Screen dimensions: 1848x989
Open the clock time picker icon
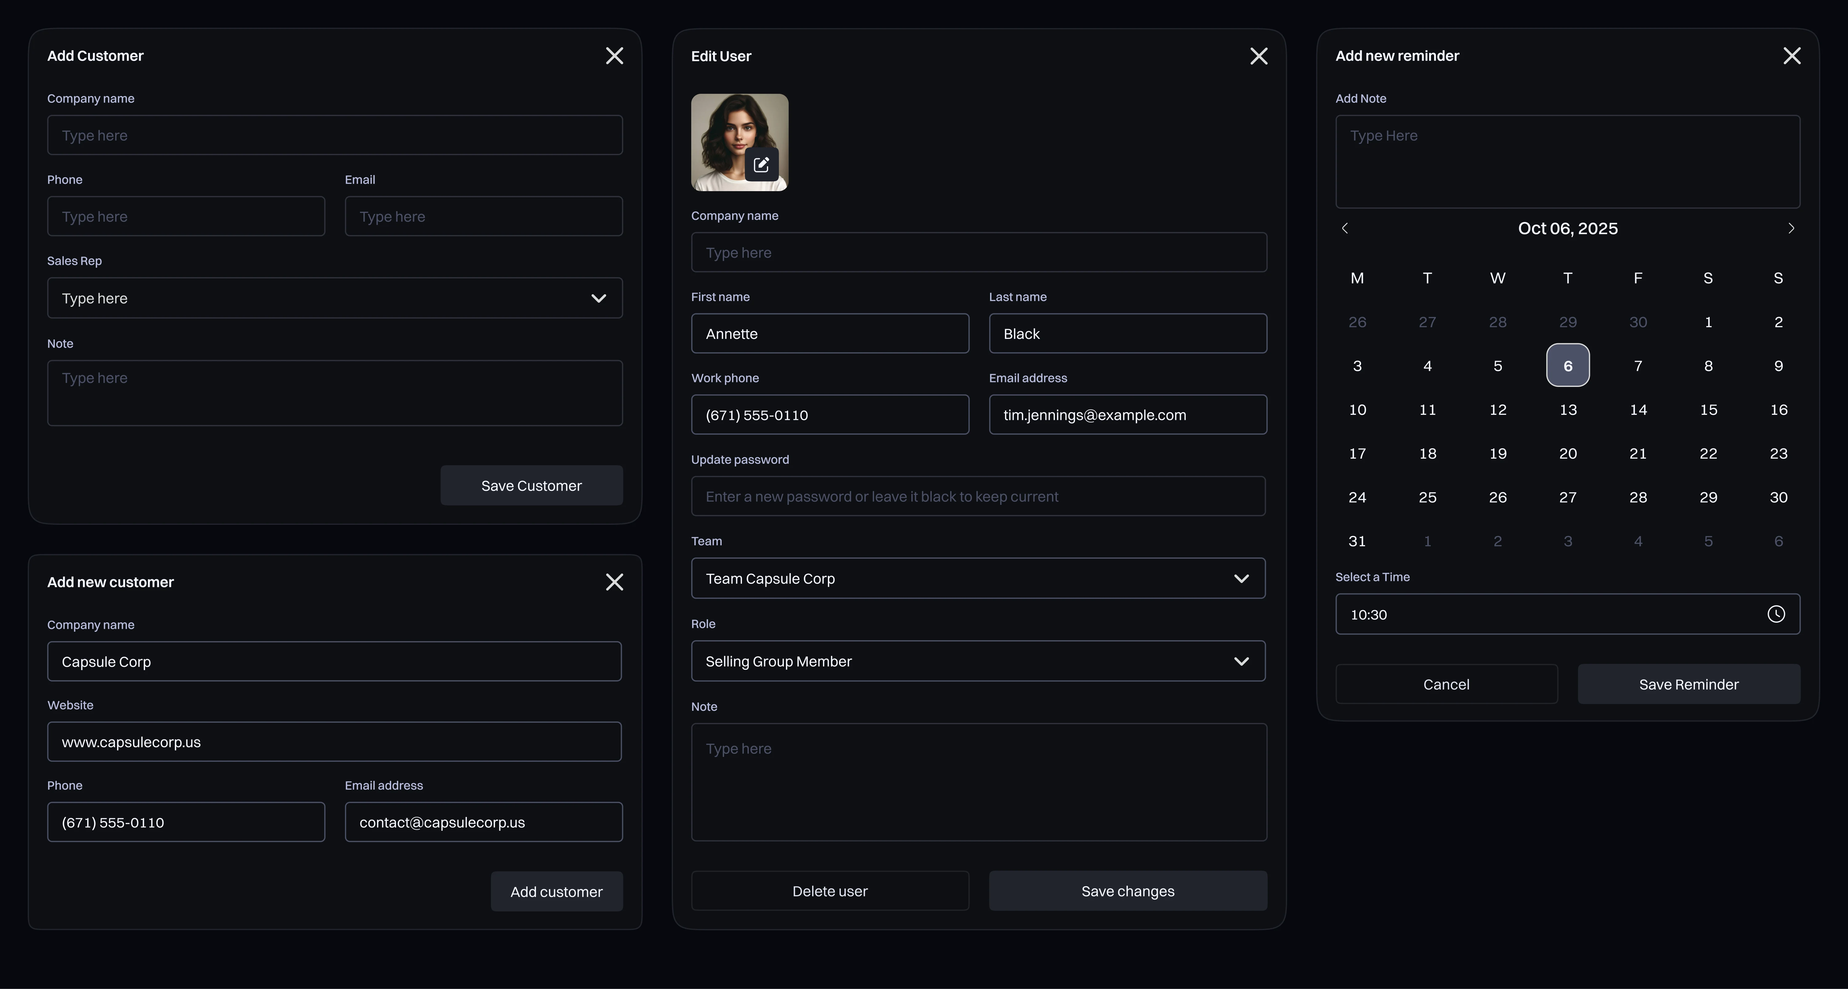point(1776,614)
